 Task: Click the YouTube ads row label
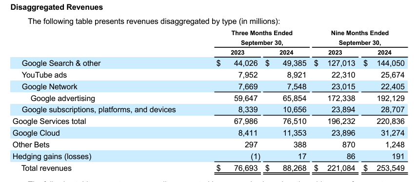pyautogui.click(x=44, y=75)
